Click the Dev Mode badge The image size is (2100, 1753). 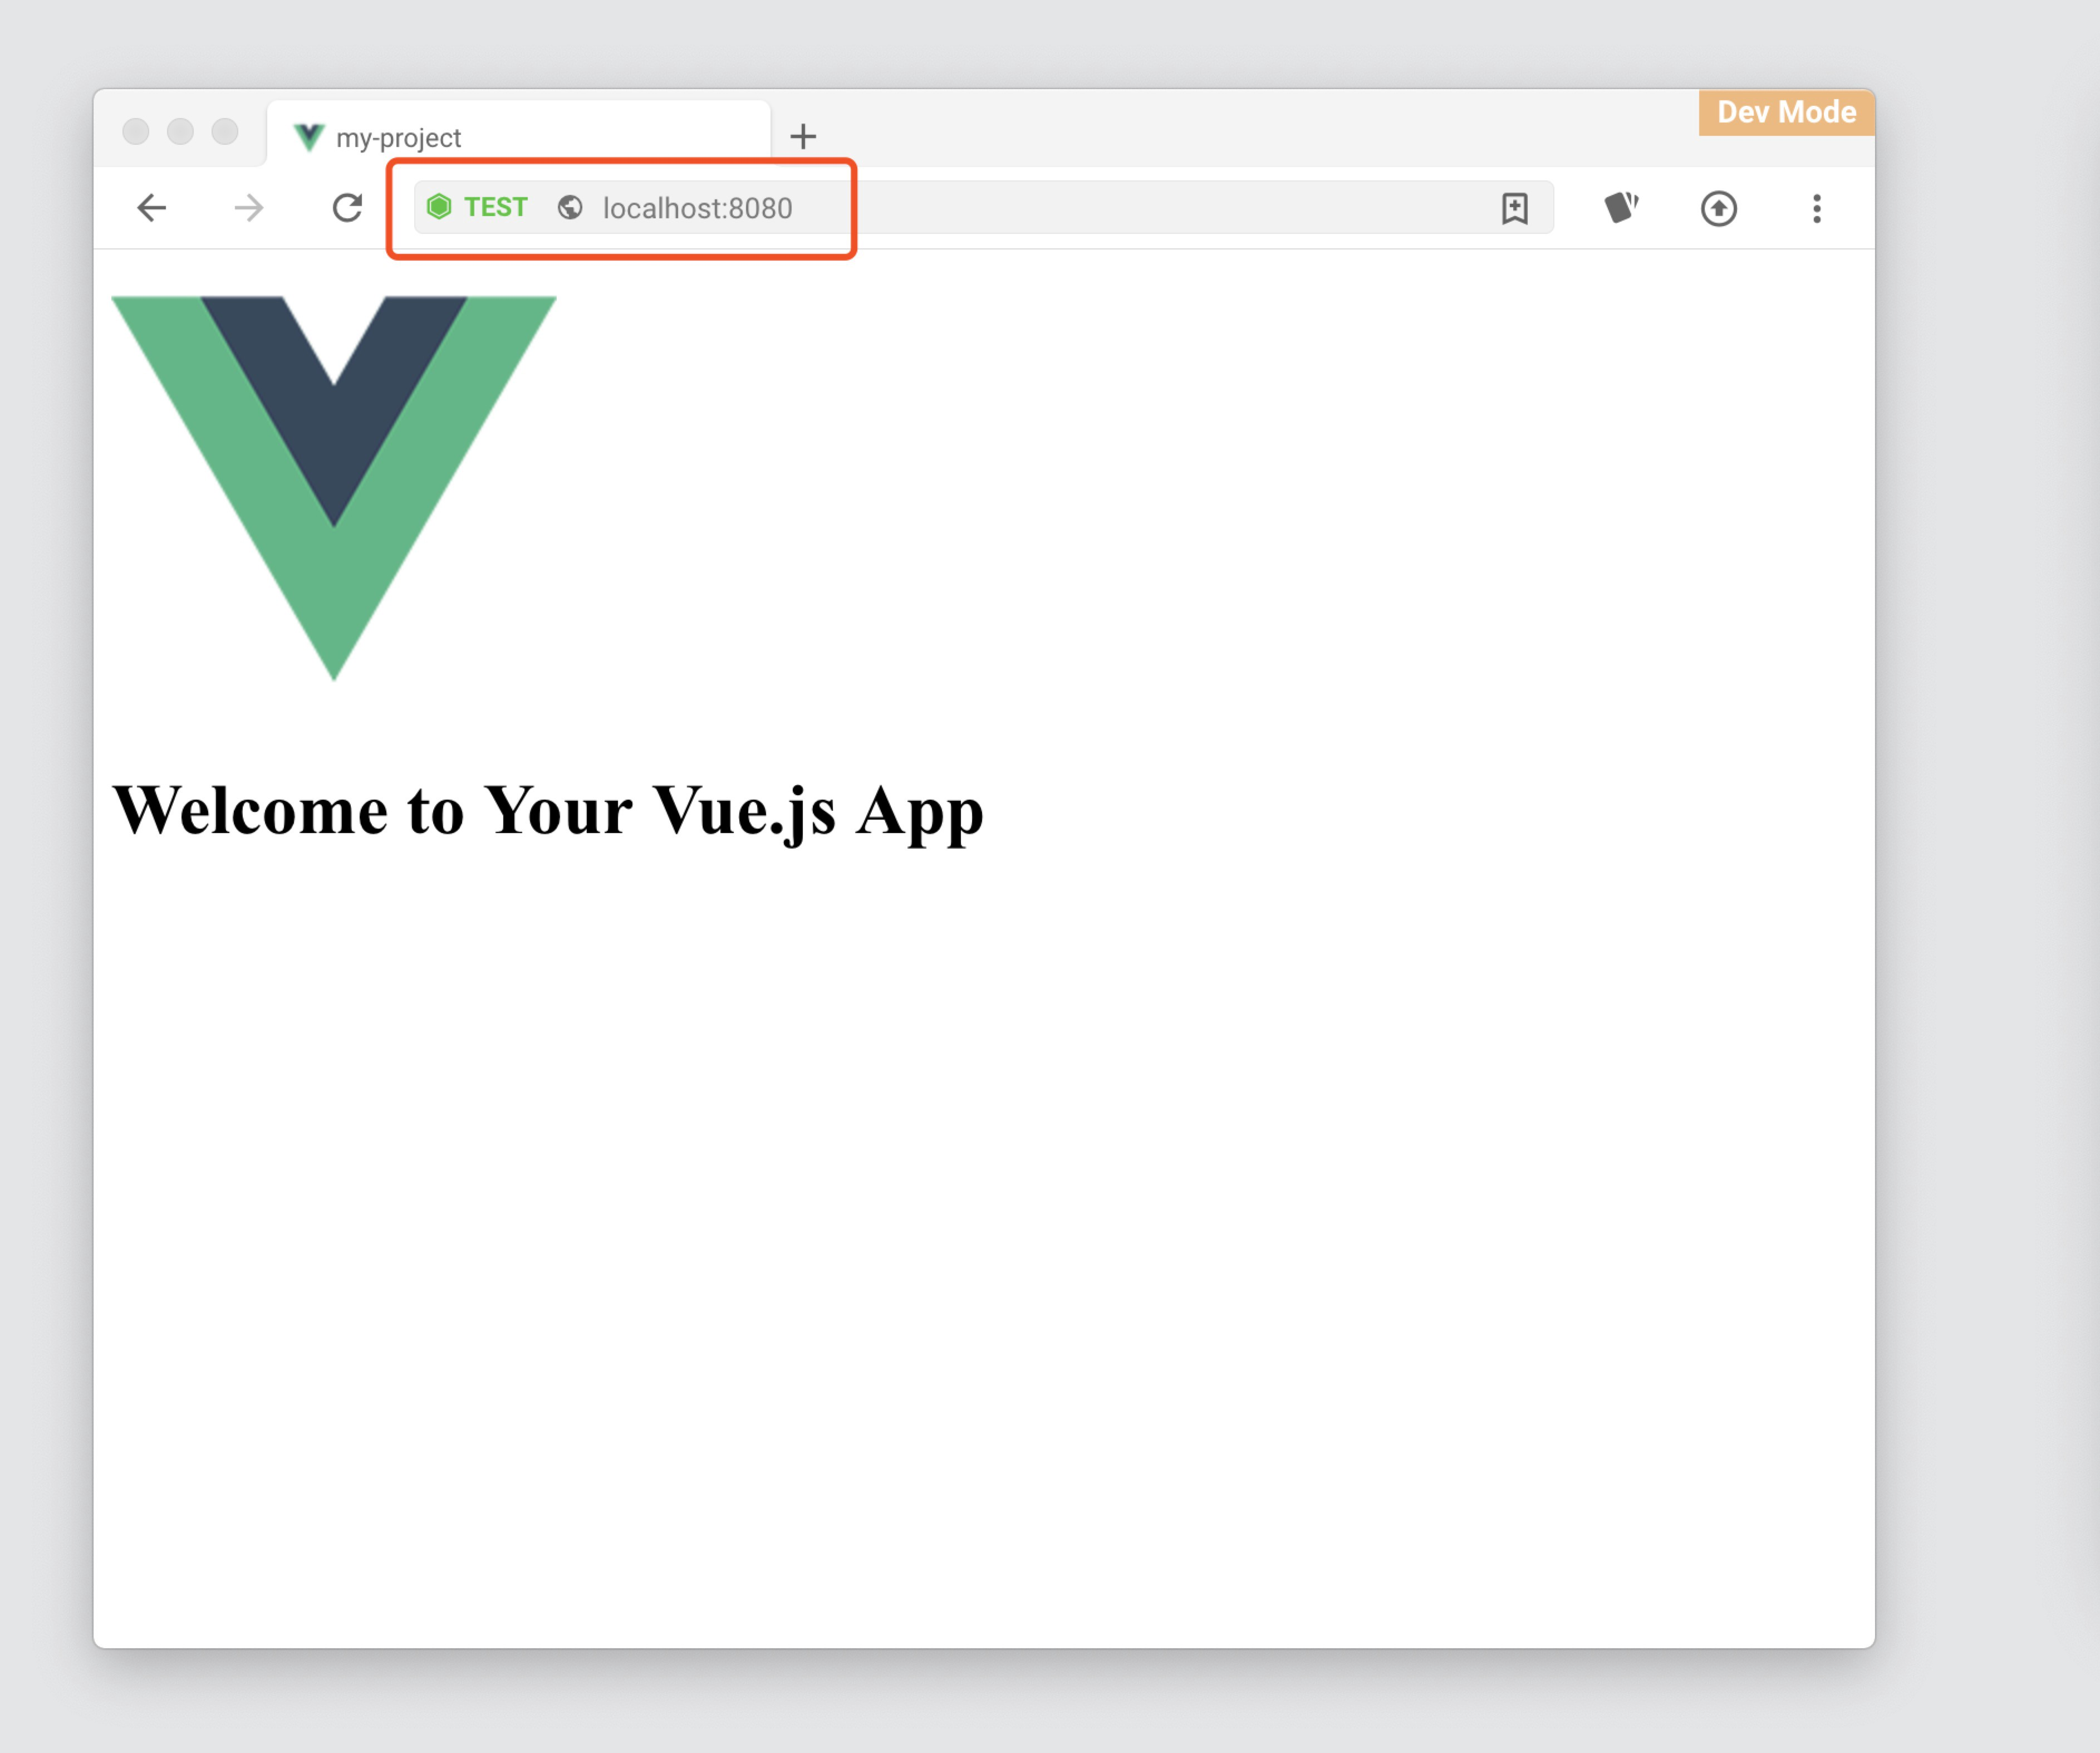click(x=1786, y=112)
